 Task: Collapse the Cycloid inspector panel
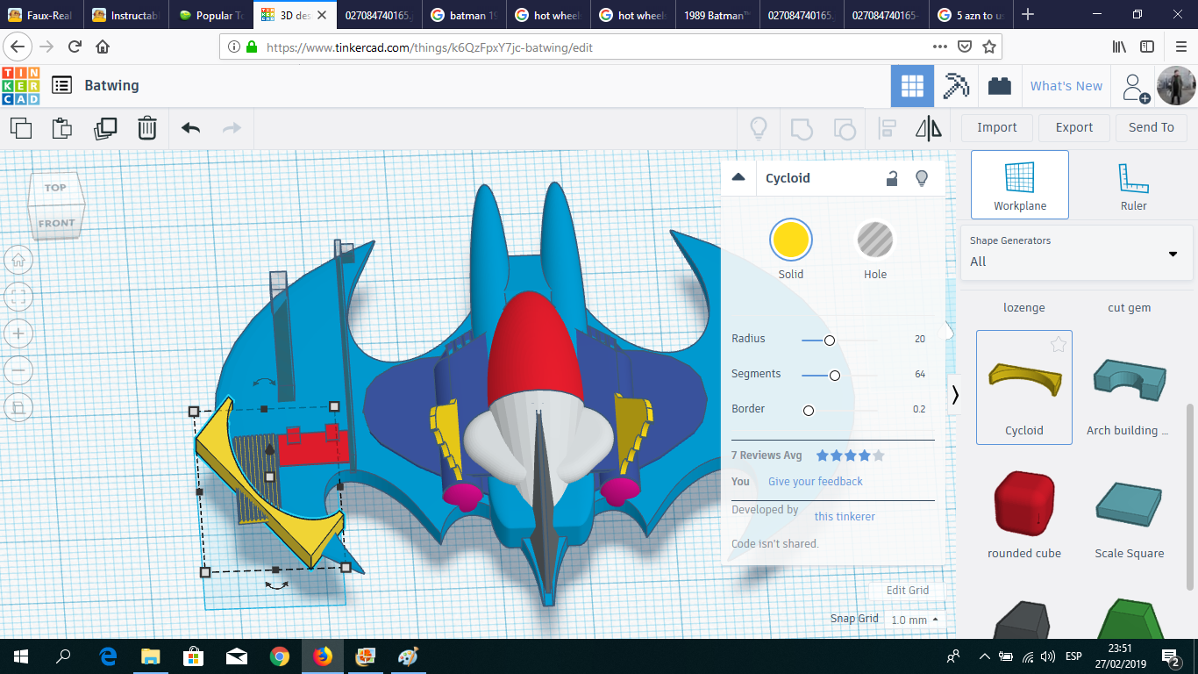[738, 177]
